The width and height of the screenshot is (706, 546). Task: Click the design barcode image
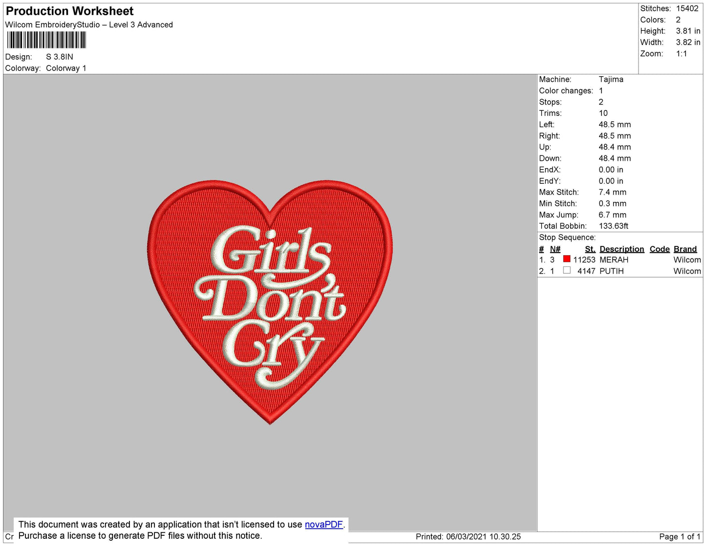click(46, 40)
